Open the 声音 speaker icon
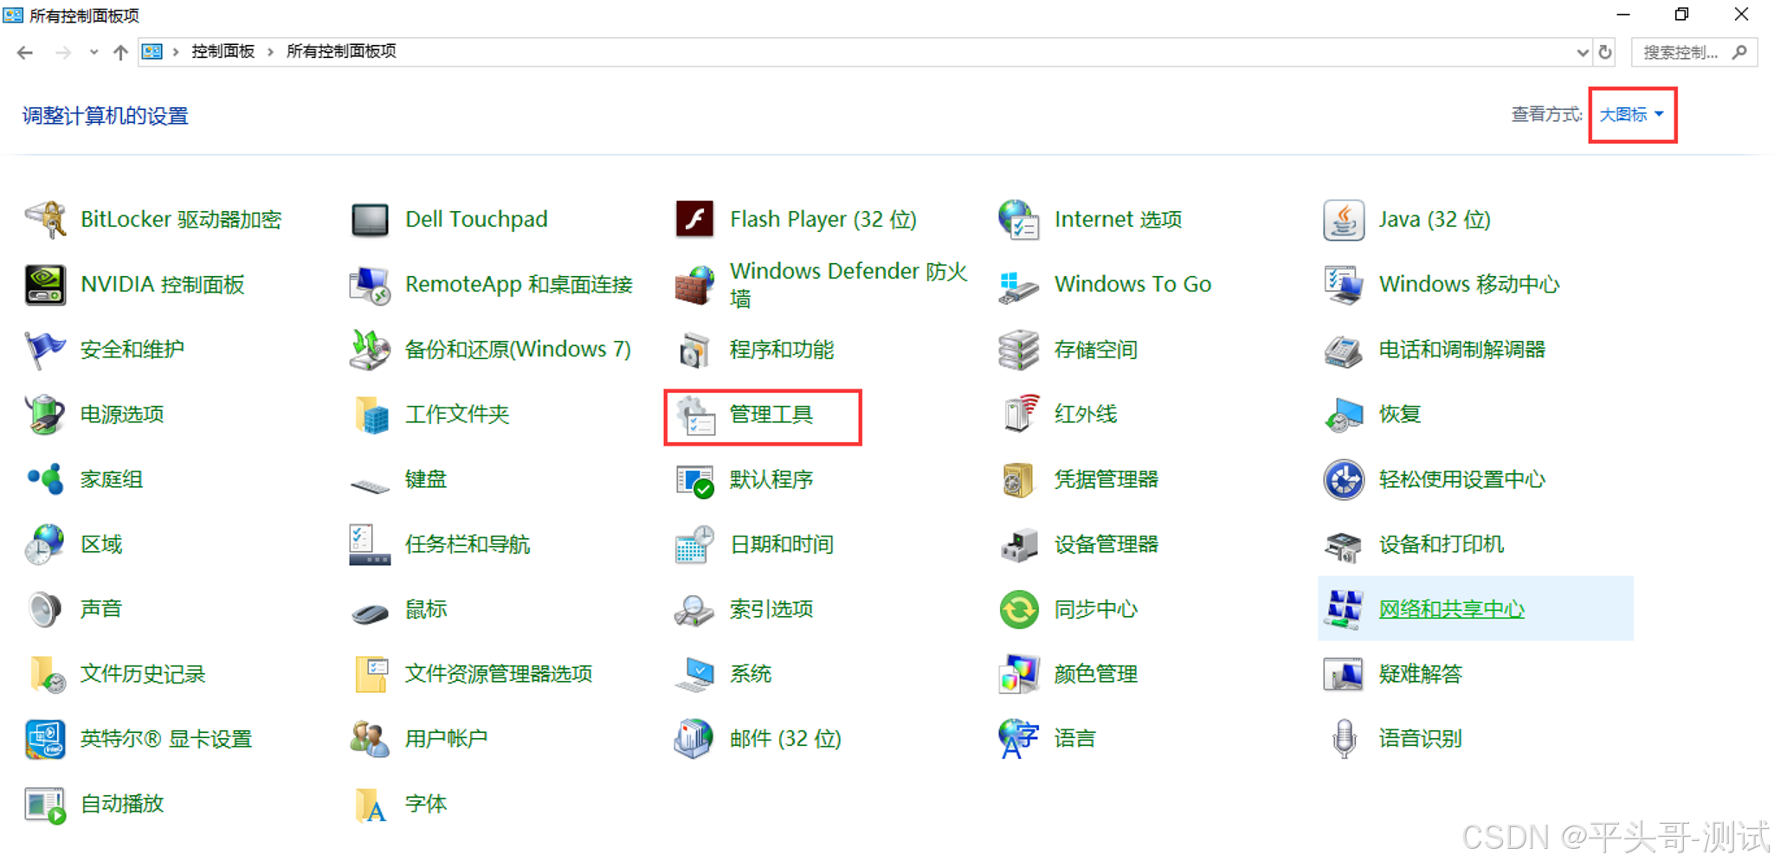The width and height of the screenshot is (1774, 867). pyautogui.click(x=45, y=609)
